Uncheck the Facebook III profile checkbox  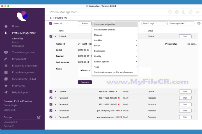tap(51, 111)
